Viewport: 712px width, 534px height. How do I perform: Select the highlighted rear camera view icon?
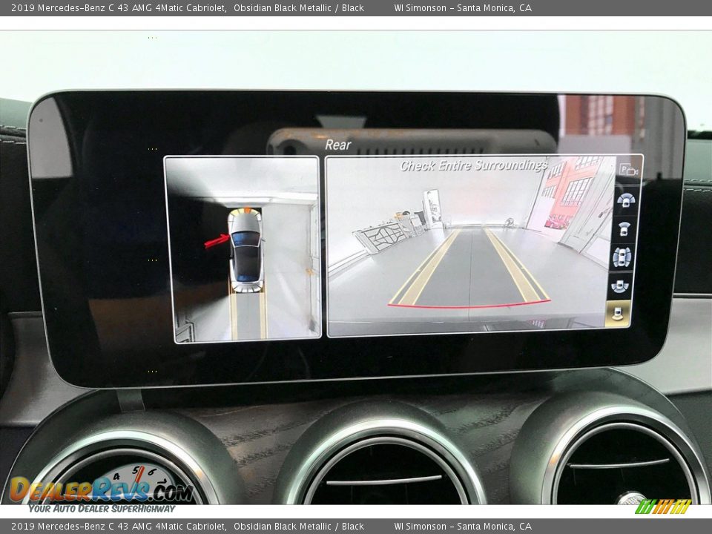pyautogui.click(x=618, y=313)
